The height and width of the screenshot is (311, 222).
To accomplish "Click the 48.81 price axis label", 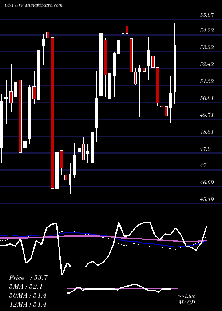I will [207, 132].
